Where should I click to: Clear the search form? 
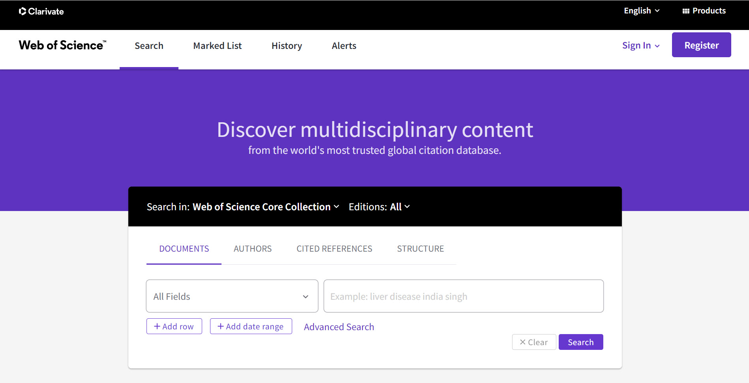[x=534, y=342]
